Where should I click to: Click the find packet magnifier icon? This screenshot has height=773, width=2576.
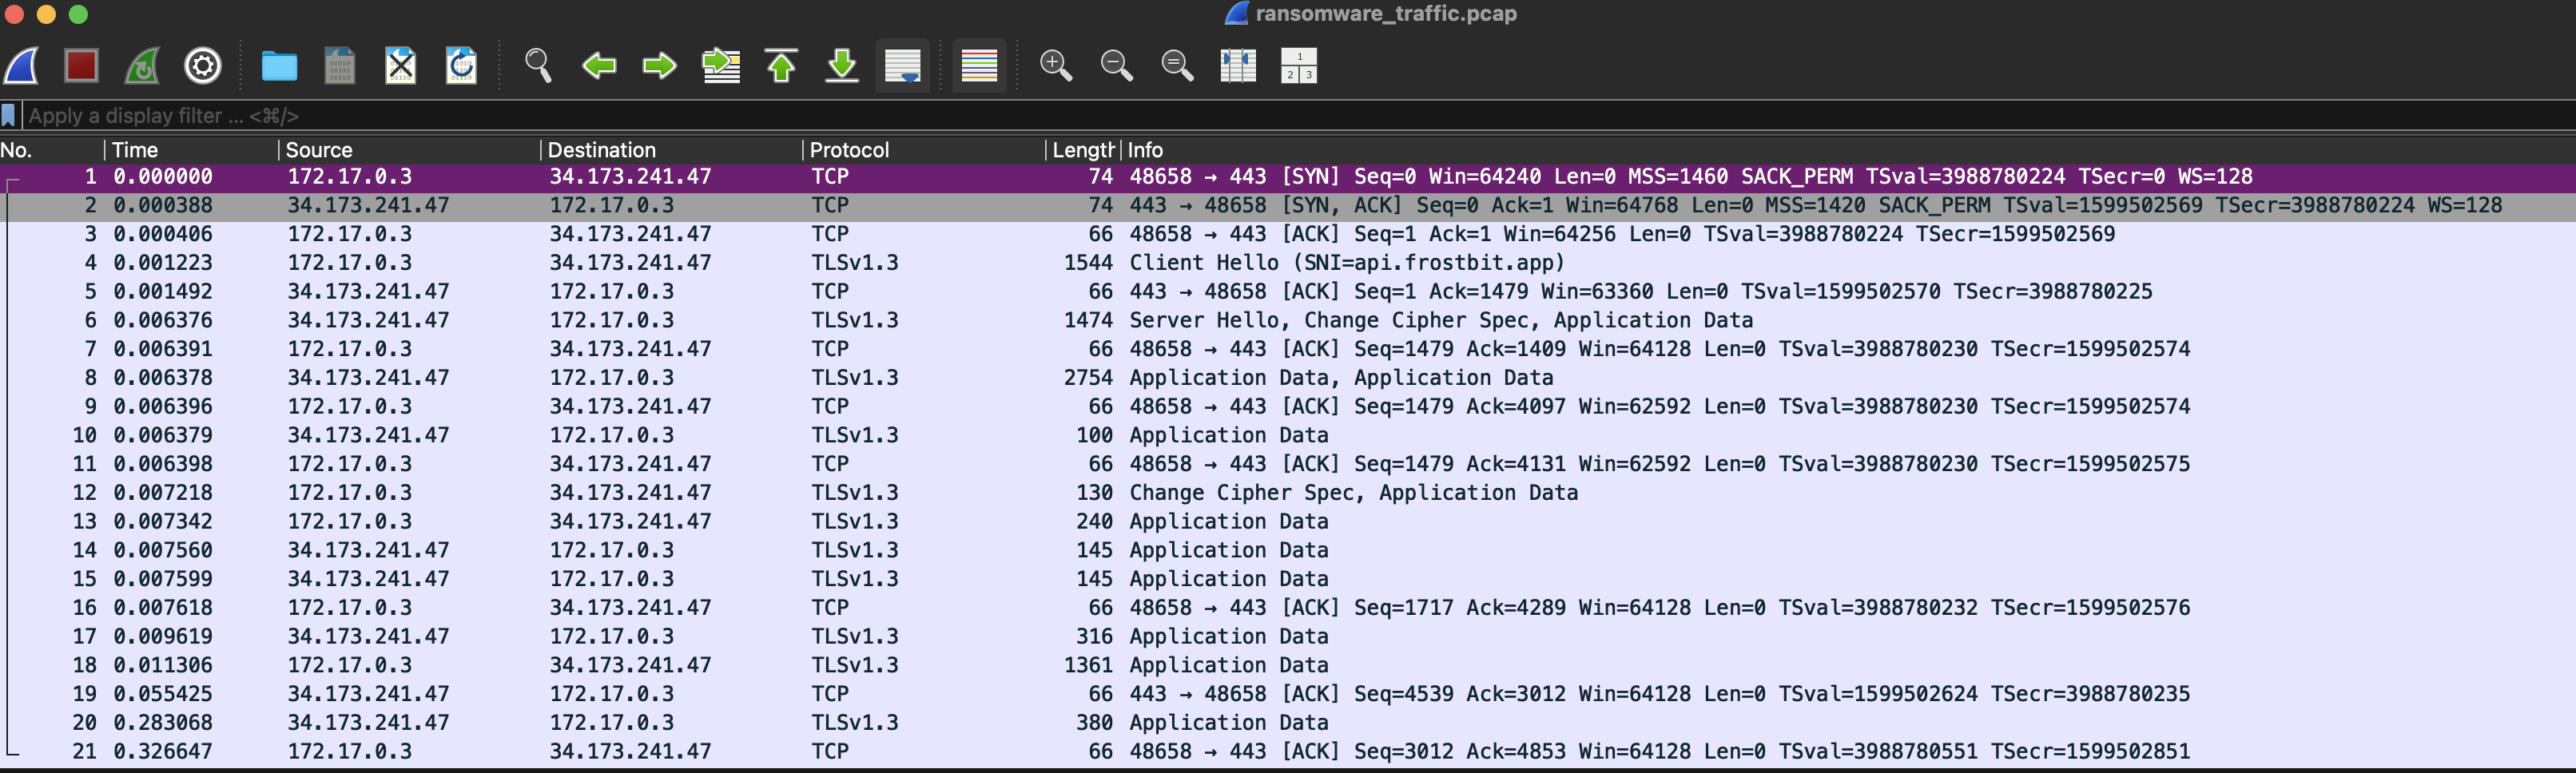538,66
